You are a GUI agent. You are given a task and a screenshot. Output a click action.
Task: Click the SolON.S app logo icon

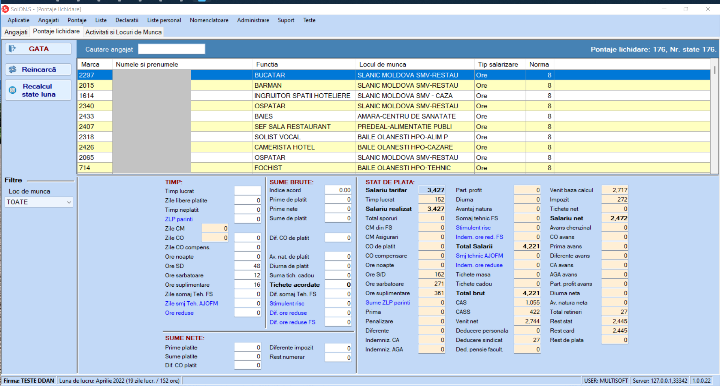[5, 9]
